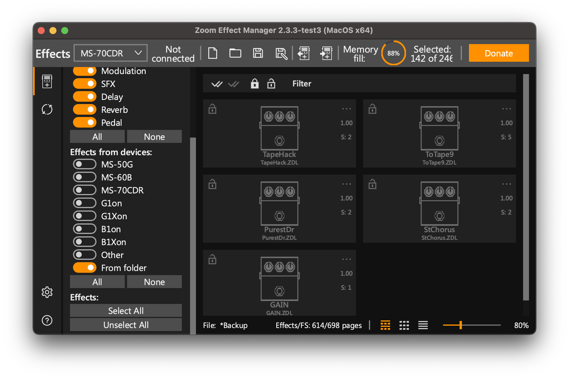Click the tile size zoom slider handle

point(461,325)
